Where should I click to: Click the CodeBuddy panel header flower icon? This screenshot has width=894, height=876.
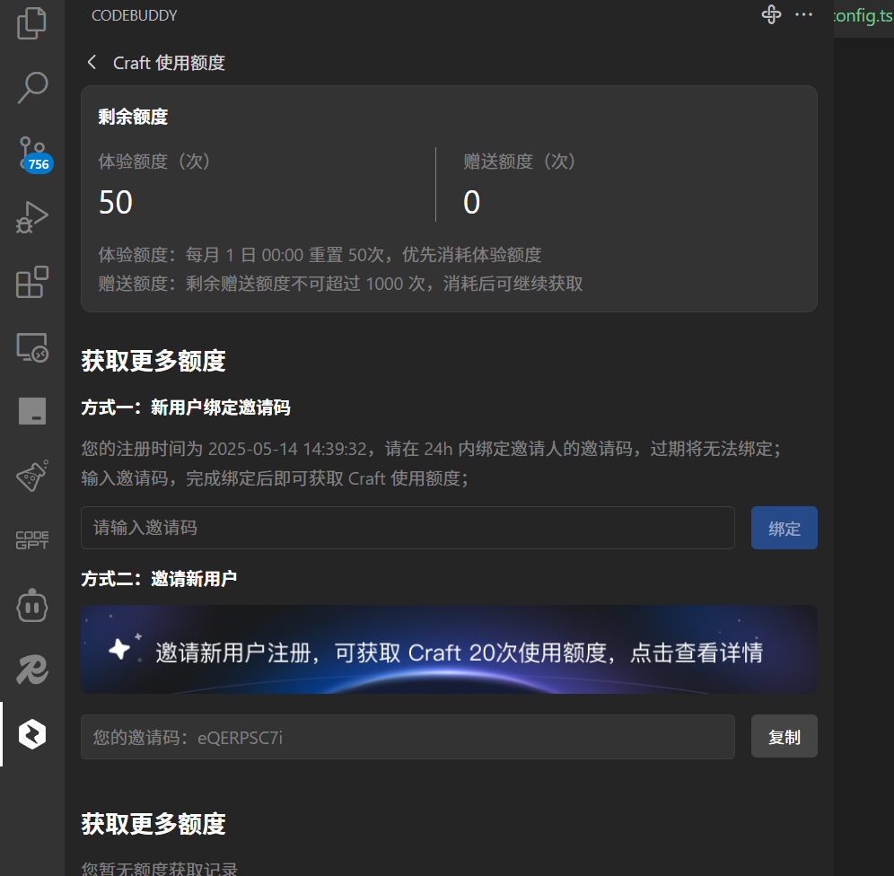pyautogui.click(x=771, y=14)
